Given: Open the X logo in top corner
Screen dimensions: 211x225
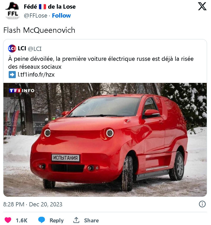Looking at the screenshot, I should pyautogui.click(x=202, y=6).
